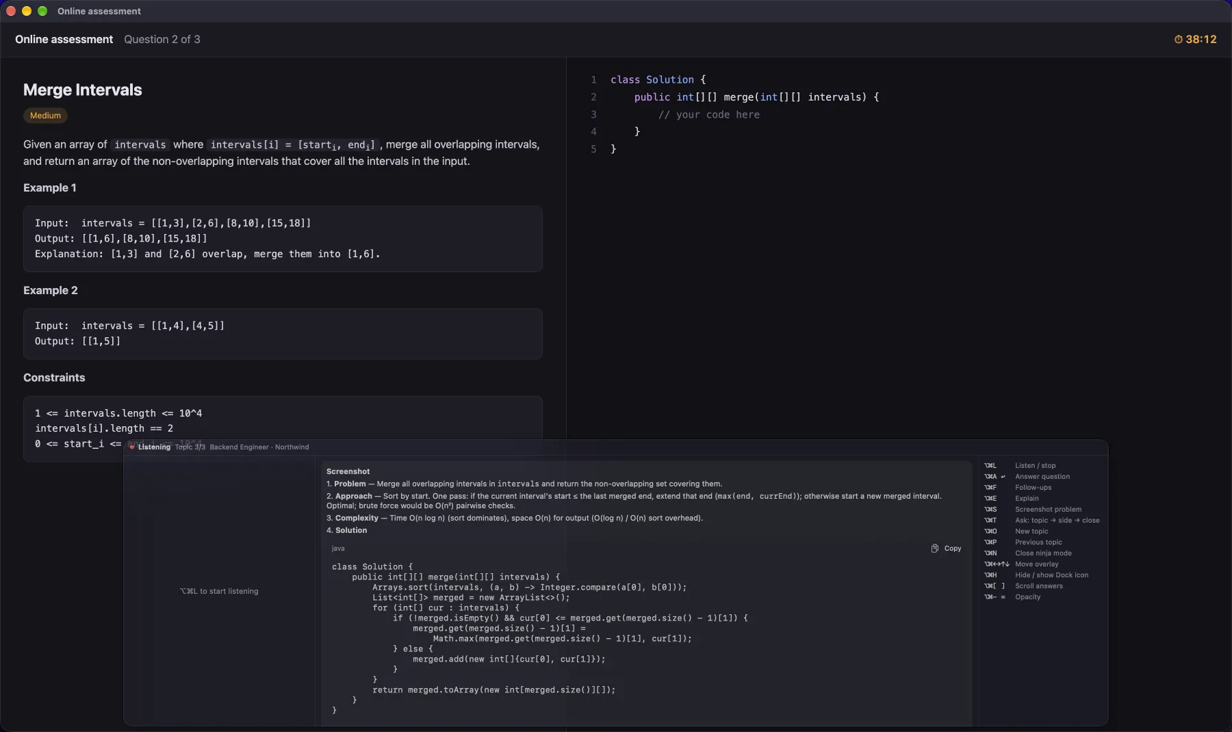Click the yellow macOS minimize window button
Viewport: 1232px width, 732px height.
pos(27,11)
